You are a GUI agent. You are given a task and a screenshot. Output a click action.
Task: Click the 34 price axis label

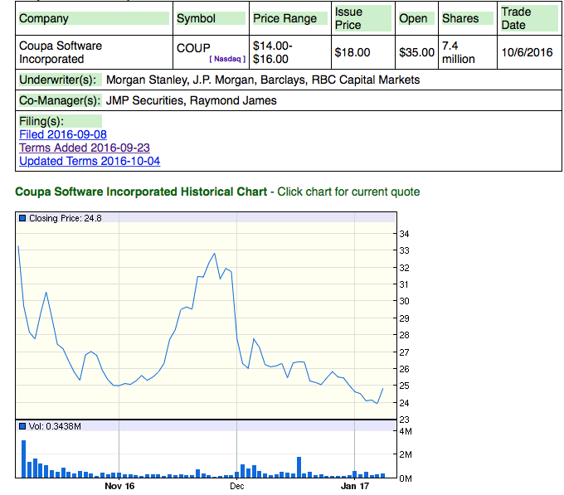(x=404, y=234)
